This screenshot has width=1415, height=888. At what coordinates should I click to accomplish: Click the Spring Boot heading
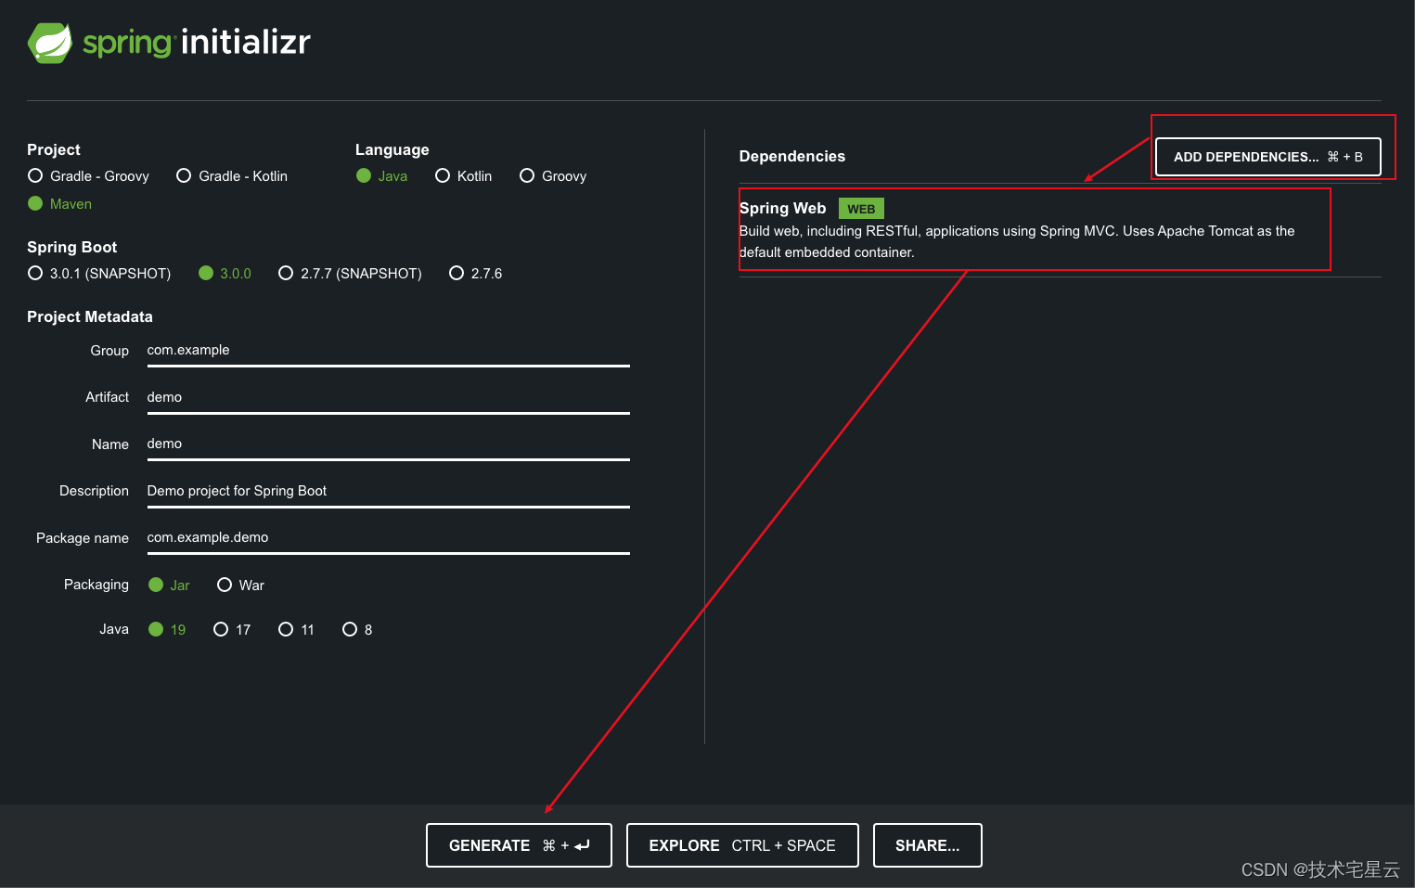coord(72,248)
